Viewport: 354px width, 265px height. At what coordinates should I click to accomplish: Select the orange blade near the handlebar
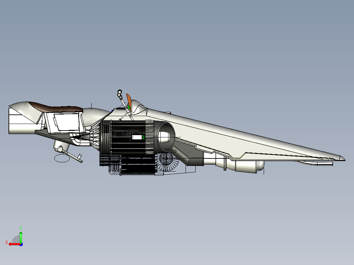click(x=129, y=101)
